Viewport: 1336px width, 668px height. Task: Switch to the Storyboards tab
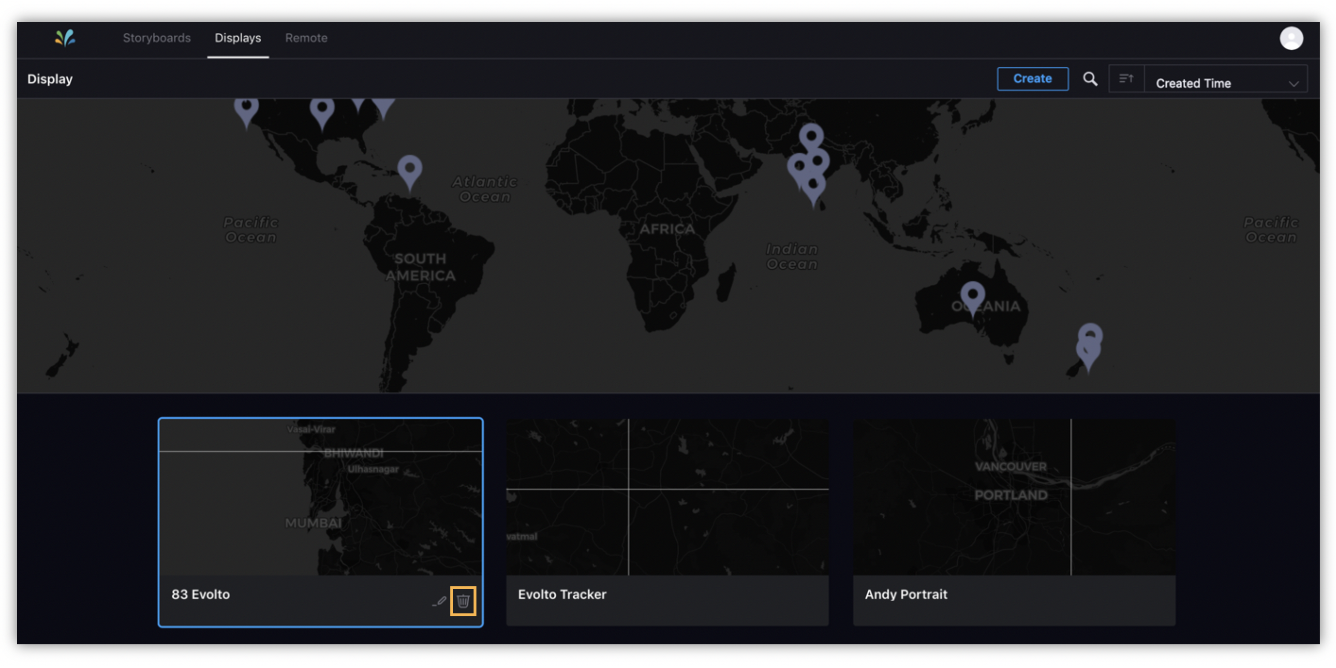[x=157, y=38]
